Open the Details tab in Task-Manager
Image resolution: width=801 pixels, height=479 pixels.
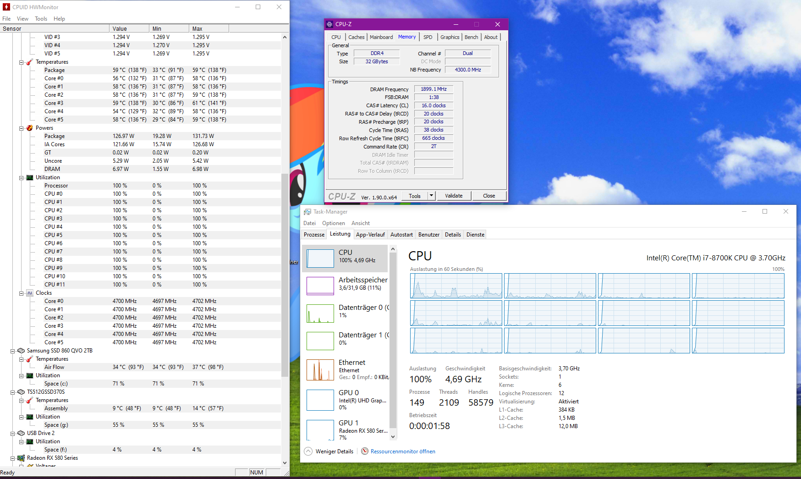pyautogui.click(x=453, y=235)
